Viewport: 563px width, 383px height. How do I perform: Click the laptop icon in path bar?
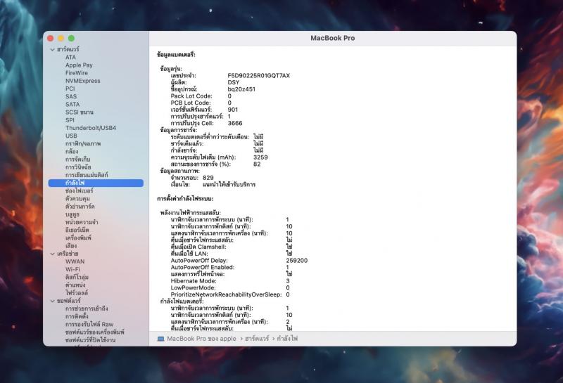(x=161, y=339)
